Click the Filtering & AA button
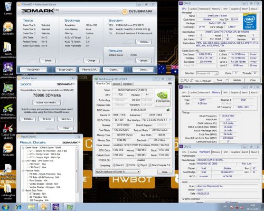This screenshot has width=264, height=211. [x=90, y=70]
